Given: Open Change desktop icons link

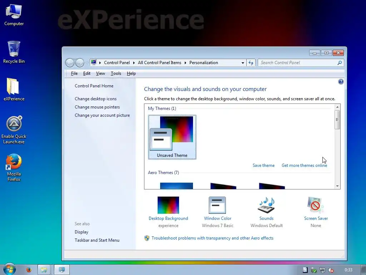Looking at the screenshot, I should (95, 99).
